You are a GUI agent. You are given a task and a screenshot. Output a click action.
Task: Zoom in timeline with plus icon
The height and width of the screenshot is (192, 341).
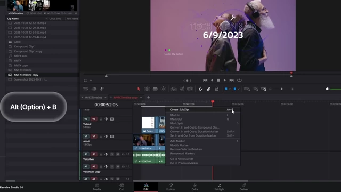coord(293,89)
